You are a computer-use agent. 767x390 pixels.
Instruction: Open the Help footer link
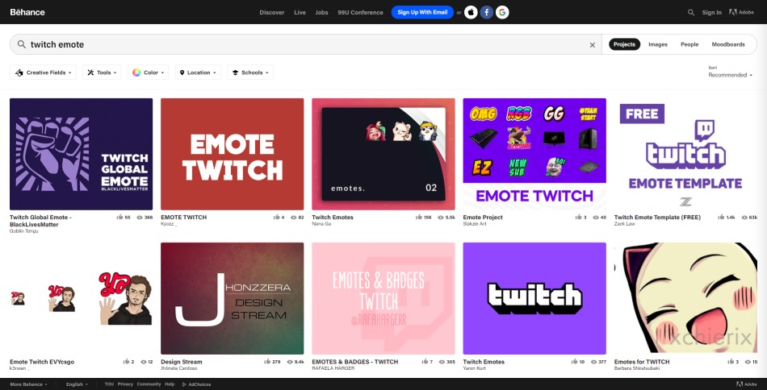click(170, 384)
